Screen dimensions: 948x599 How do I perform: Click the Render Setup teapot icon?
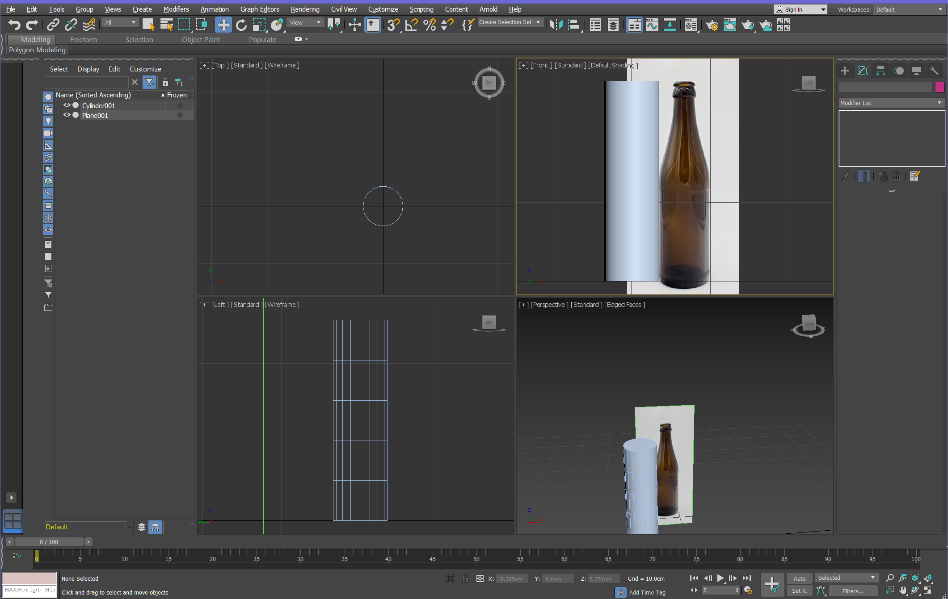[712, 25]
